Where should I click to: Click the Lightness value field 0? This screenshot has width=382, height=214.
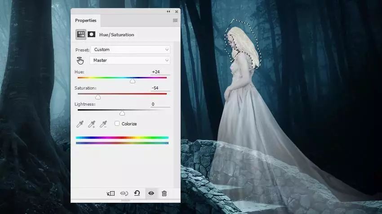click(160, 104)
